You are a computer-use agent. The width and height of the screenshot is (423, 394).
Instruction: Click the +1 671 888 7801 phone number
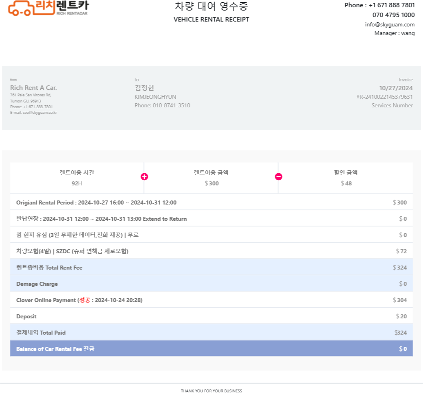tap(392, 5)
